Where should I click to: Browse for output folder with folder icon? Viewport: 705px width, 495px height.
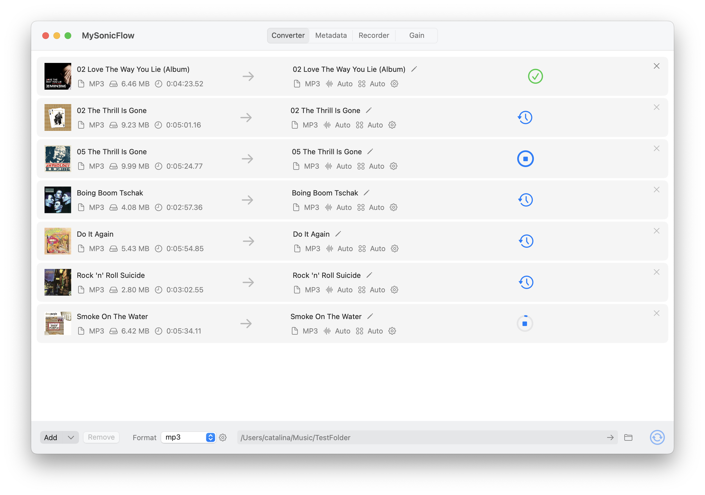[x=628, y=437]
